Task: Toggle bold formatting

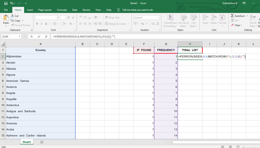Action: pos(37,23)
